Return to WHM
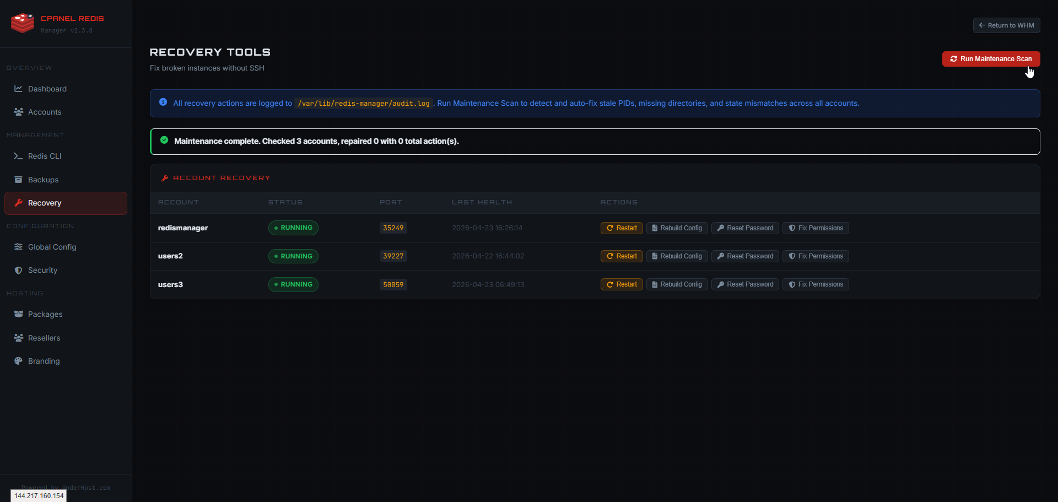 click(x=1006, y=25)
